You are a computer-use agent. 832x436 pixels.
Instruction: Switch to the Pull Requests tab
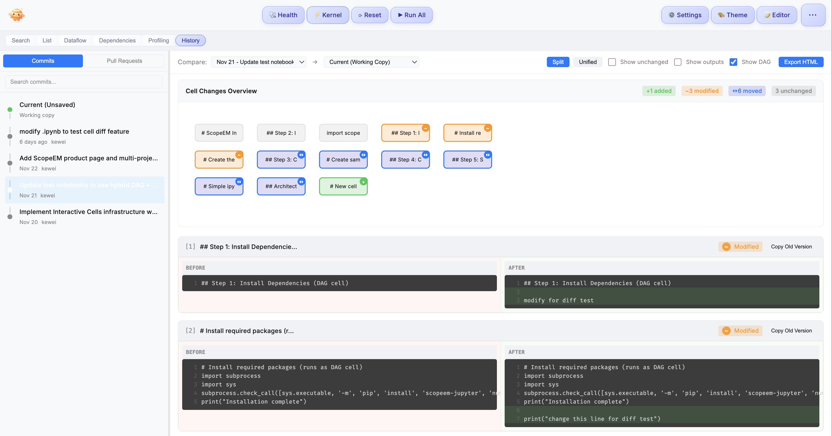tap(125, 61)
